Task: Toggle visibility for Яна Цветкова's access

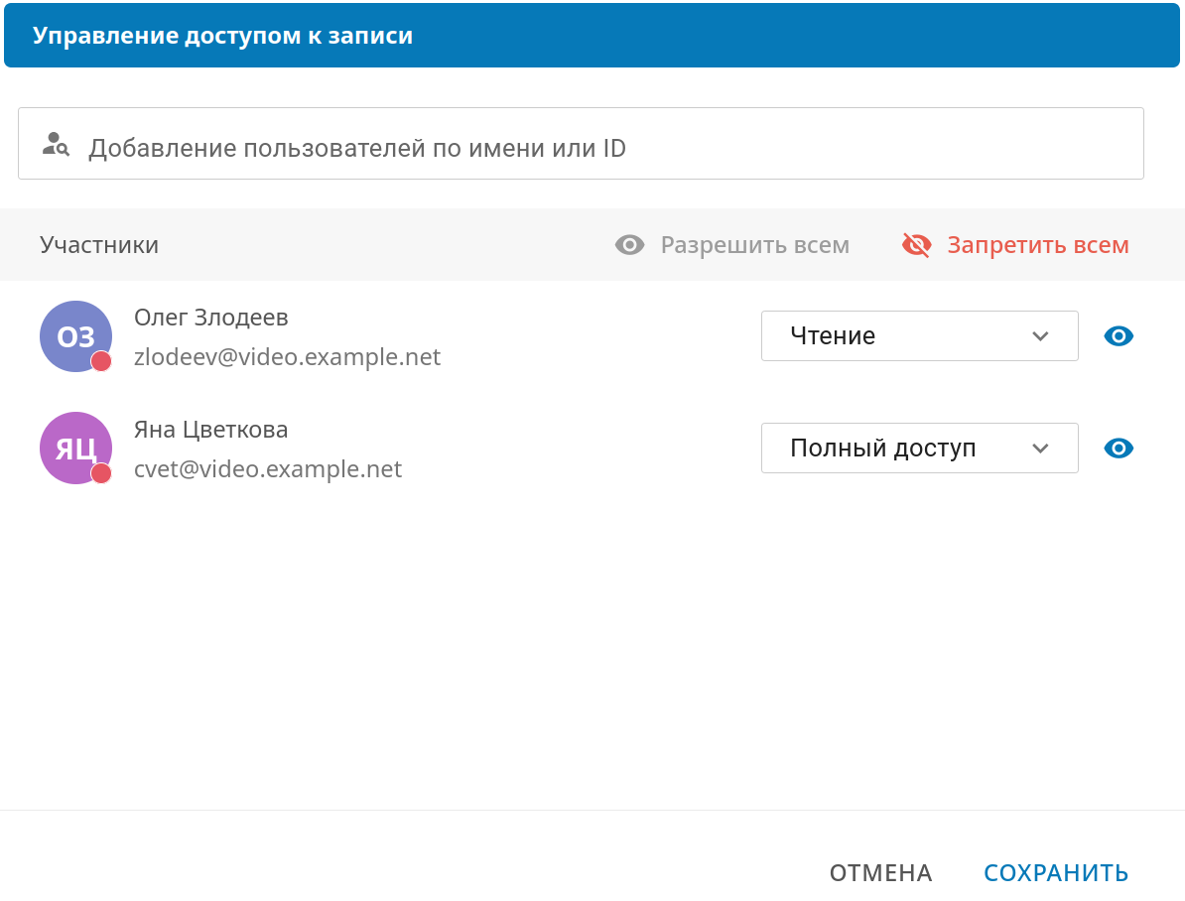Action: [1119, 448]
